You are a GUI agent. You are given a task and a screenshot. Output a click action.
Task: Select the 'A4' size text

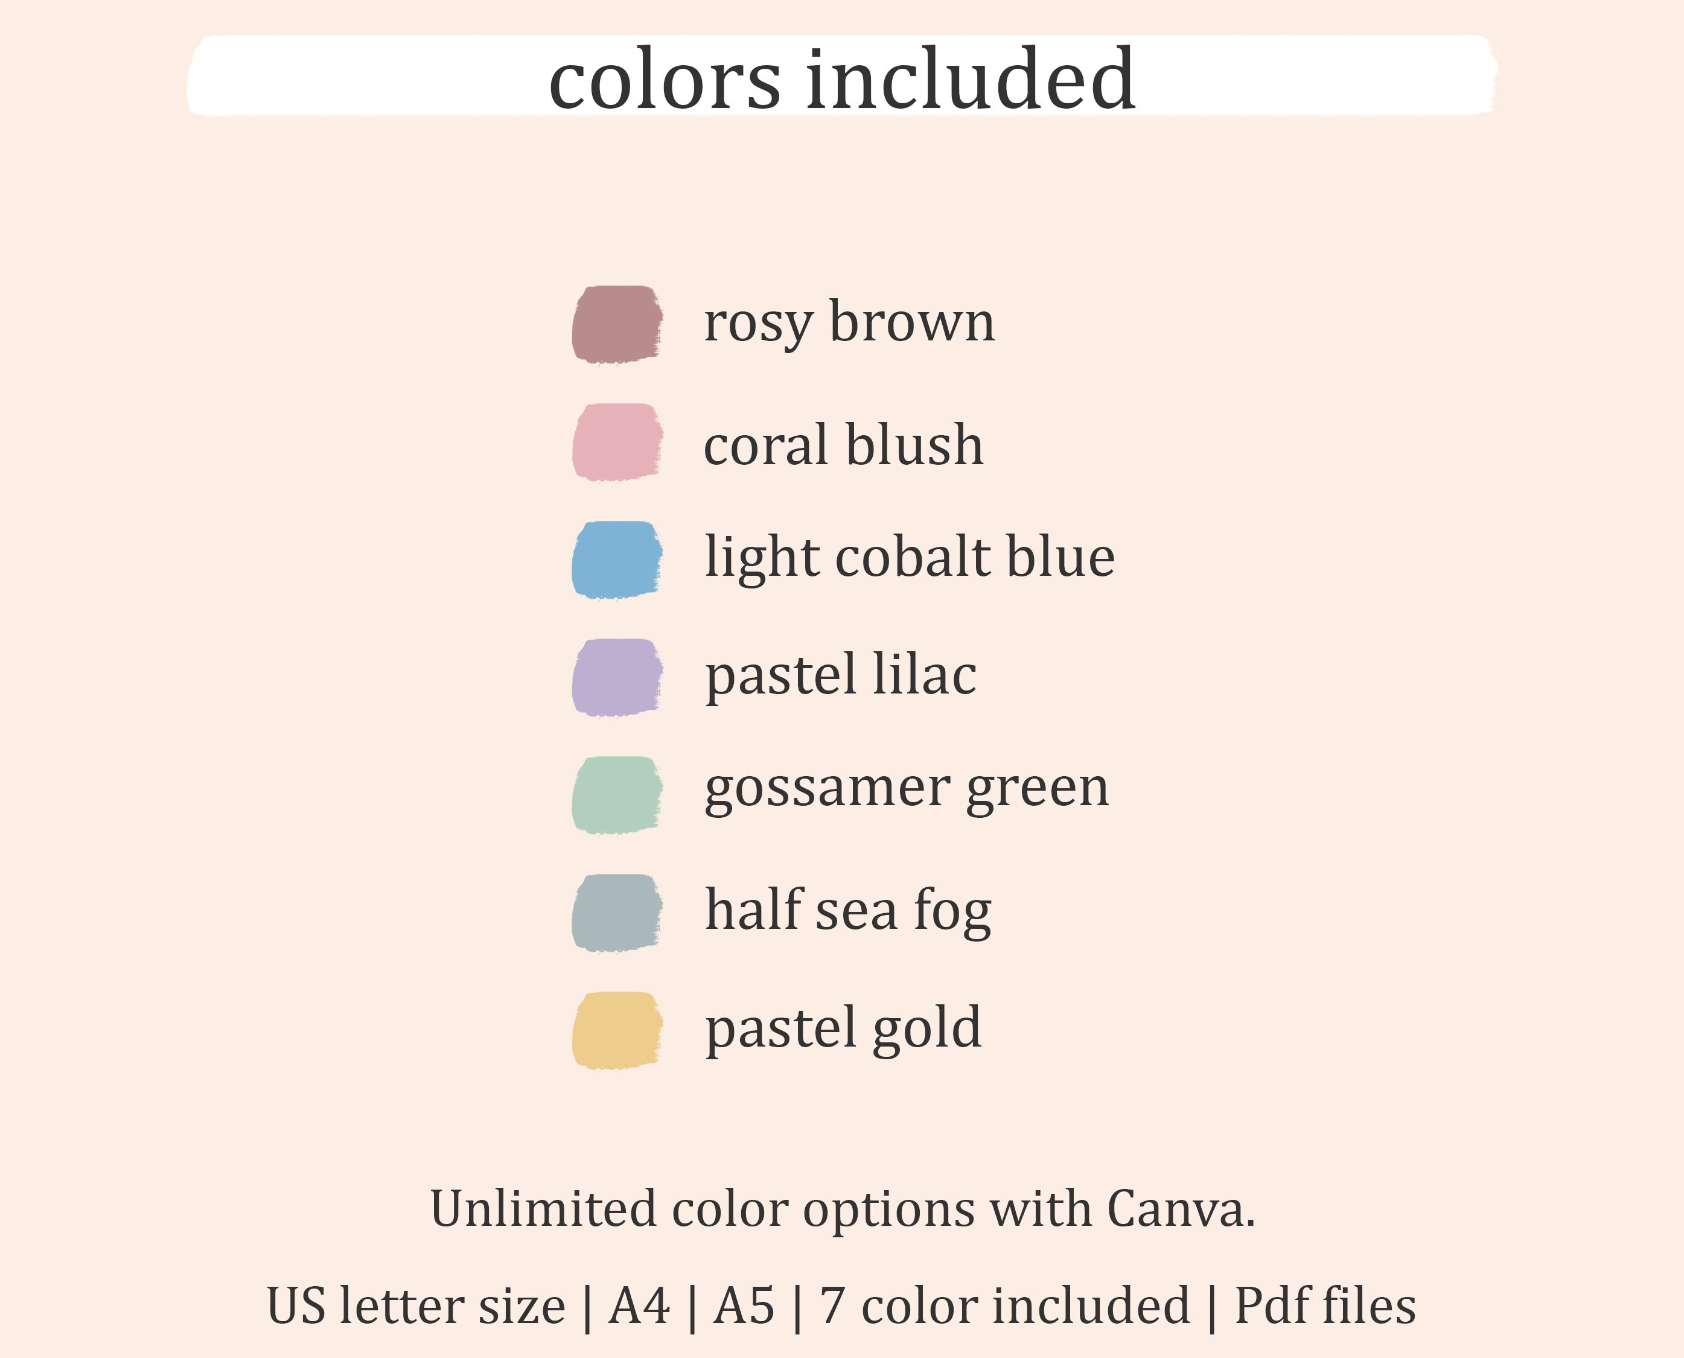(640, 1305)
